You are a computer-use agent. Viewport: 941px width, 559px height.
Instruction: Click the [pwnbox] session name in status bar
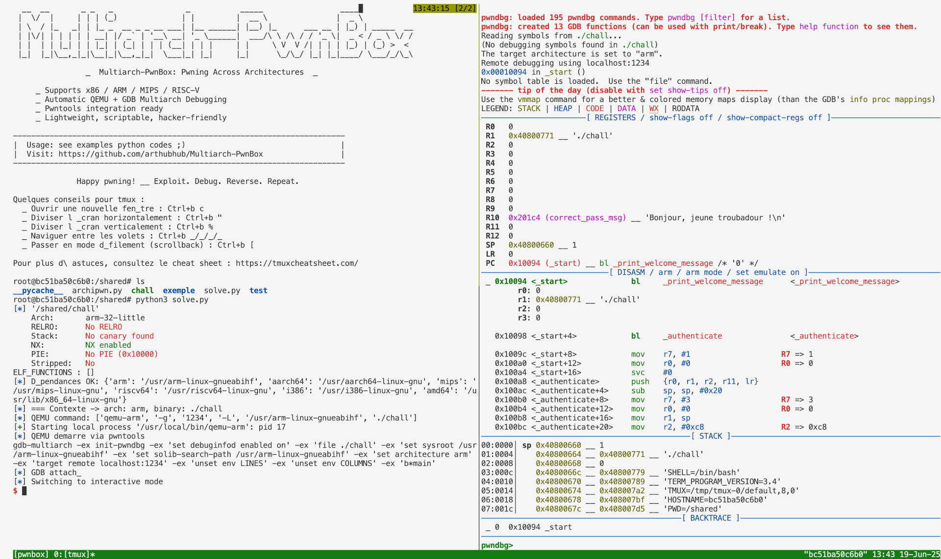point(30,554)
